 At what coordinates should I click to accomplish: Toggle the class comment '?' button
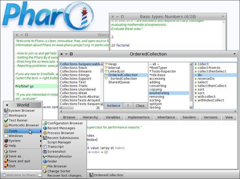click(127, 106)
